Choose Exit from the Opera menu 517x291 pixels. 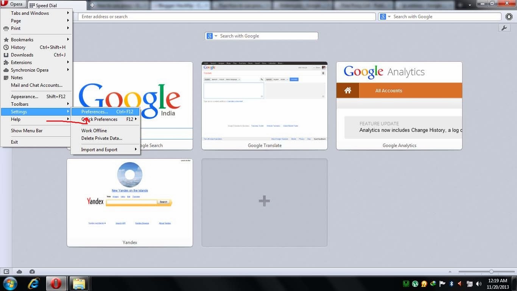click(36, 142)
